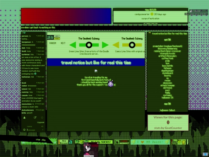Open the cartoon character thumbnail at the bottom

tap(91, 150)
